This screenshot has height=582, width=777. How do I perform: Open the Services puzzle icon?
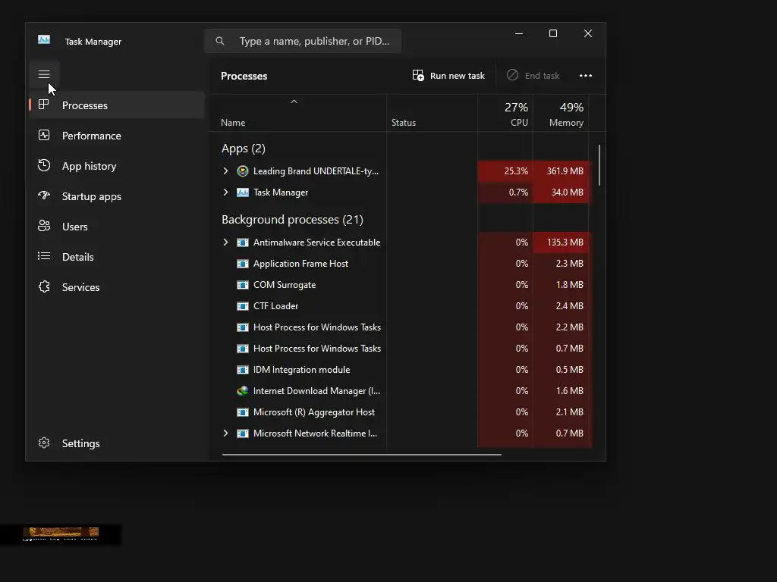click(43, 286)
